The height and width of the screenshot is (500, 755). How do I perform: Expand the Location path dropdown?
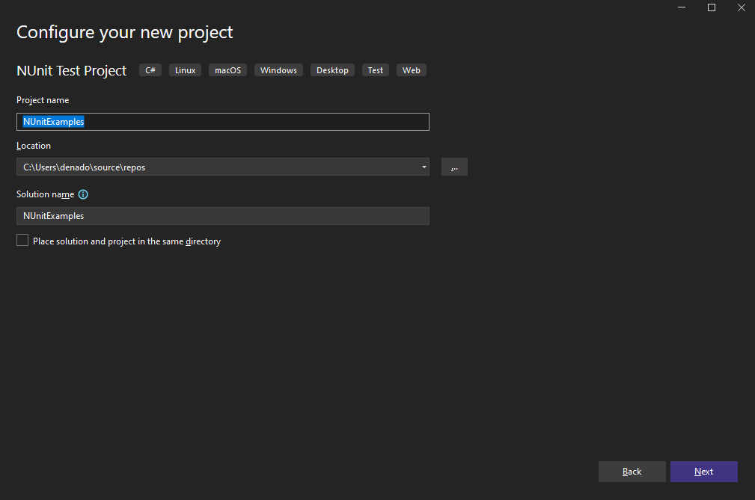(x=424, y=167)
